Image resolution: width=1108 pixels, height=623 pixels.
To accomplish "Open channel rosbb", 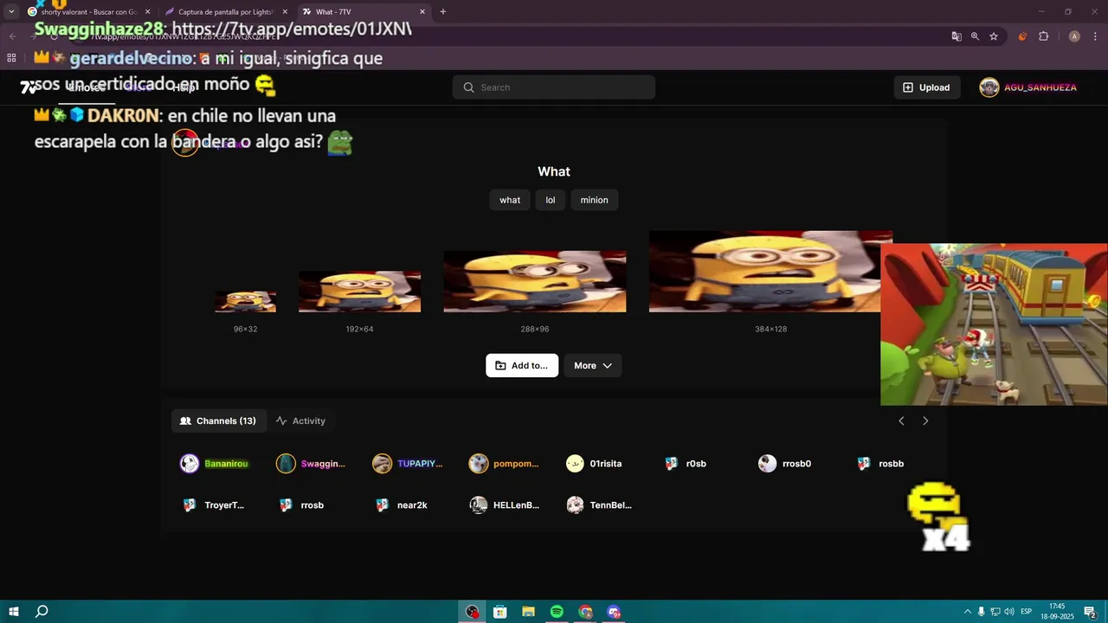I will click(x=880, y=464).
